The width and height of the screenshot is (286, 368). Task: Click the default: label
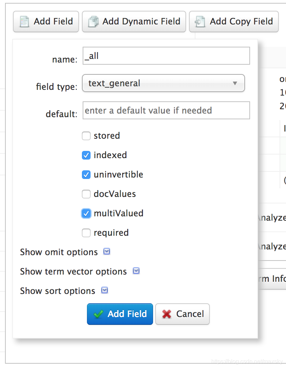(x=61, y=114)
